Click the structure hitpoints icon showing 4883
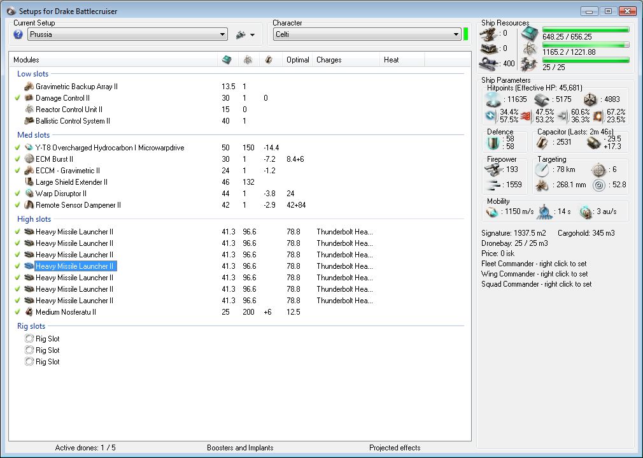643x458 pixels. pos(590,99)
